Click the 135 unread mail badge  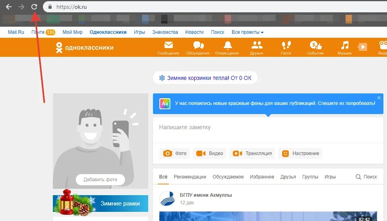coord(50,32)
